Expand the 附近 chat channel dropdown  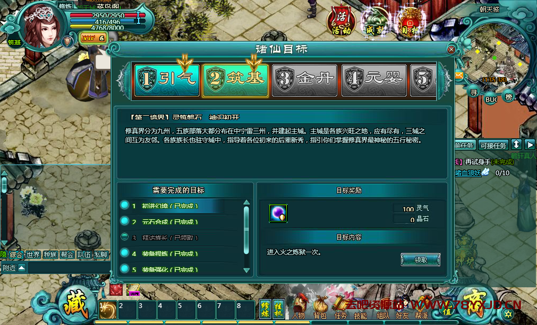tap(22, 268)
